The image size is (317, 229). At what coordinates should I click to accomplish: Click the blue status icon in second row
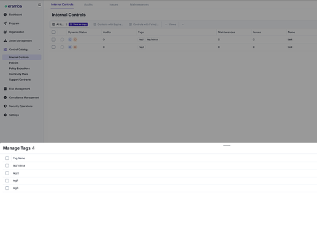[70, 47]
